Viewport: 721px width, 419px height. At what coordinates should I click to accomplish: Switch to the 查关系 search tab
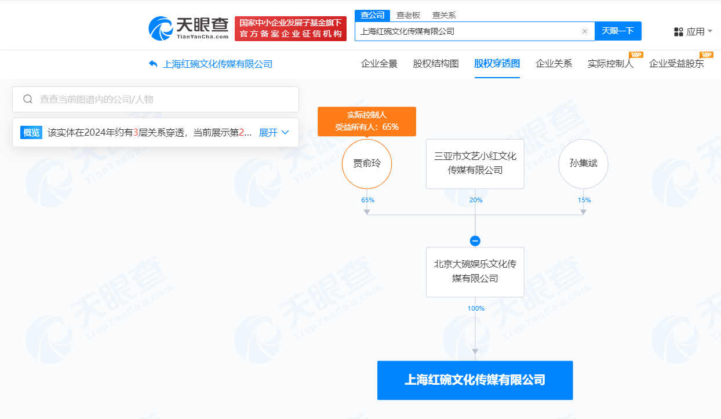coord(444,15)
